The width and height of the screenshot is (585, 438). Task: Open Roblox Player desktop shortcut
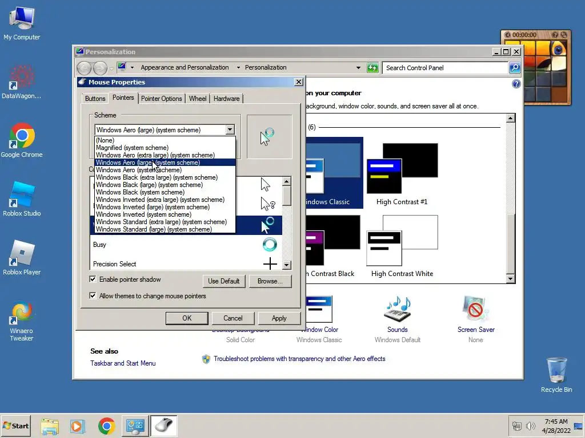pyautogui.click(x=22, y=258)
